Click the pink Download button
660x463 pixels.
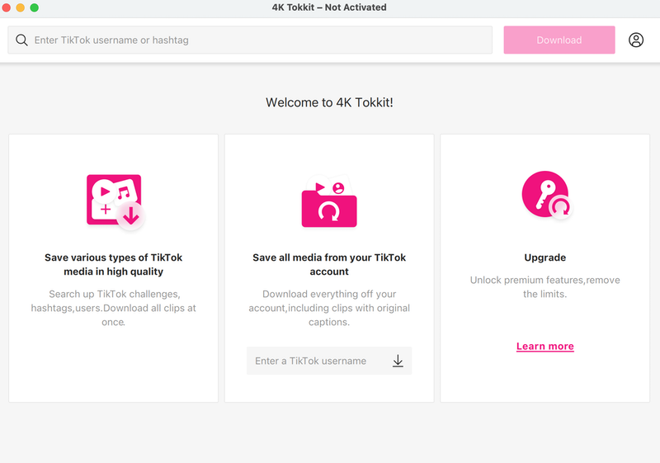click(x=559, y=40)
